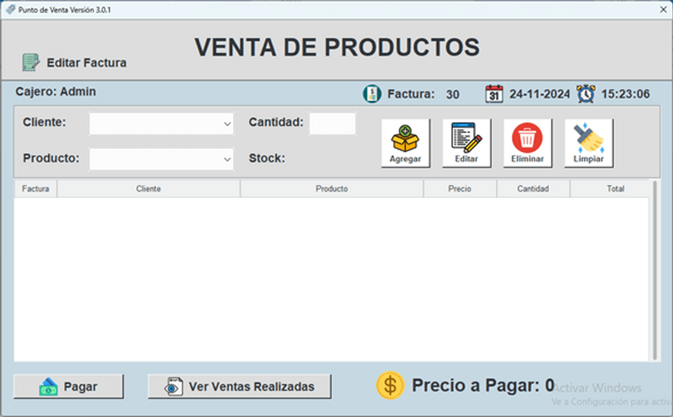Click the gold dollar coin icon
The image size is (673, 417).
(x=390, y=386)
